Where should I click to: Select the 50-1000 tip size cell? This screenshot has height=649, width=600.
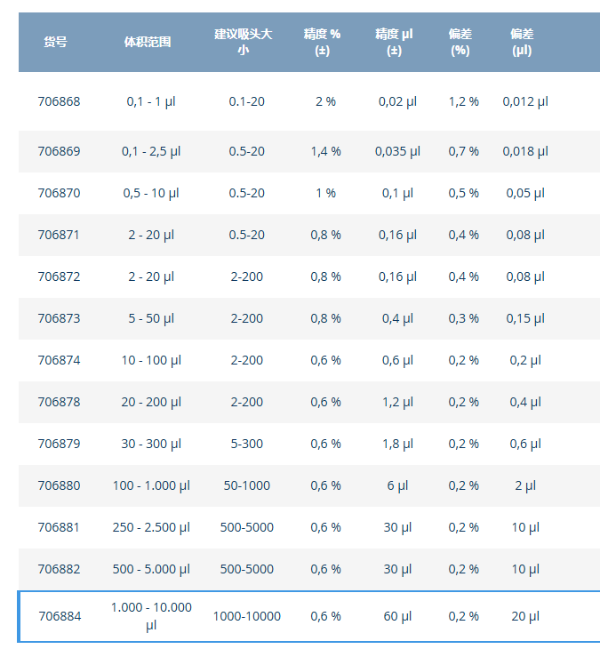247,485
